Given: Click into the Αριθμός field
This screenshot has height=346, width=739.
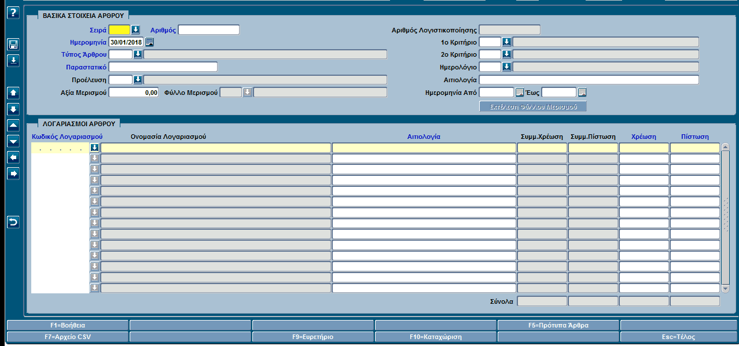Looking at the screenshot, I should (x=209, y=30).
